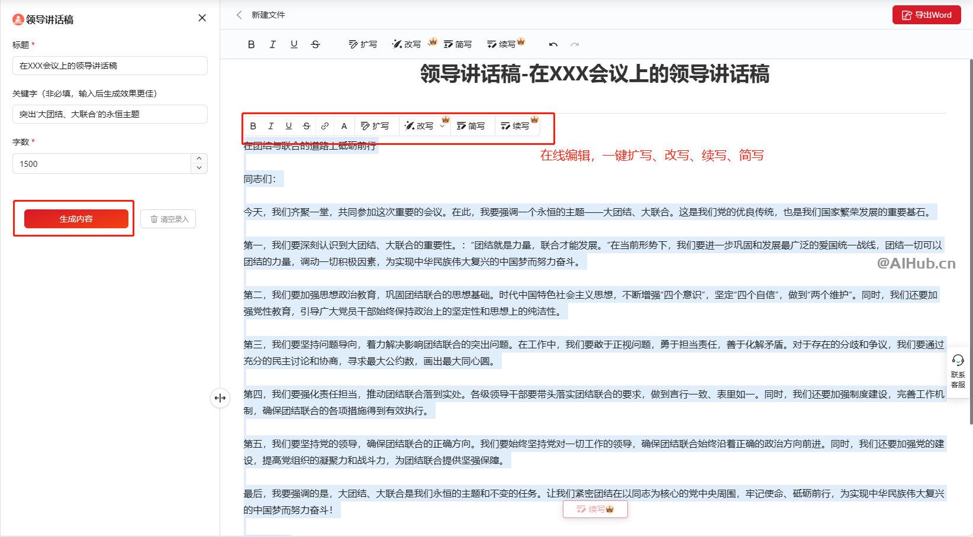Click the 清空录入 button
The width and height of the screenshot is (973, 537).
point(168,219)
